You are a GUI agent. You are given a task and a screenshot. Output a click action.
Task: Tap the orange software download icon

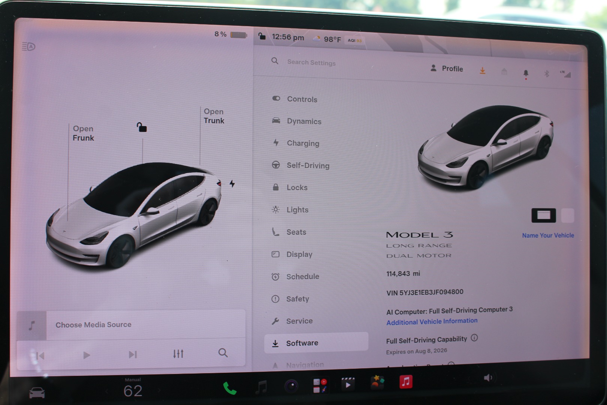coord(483,70)
